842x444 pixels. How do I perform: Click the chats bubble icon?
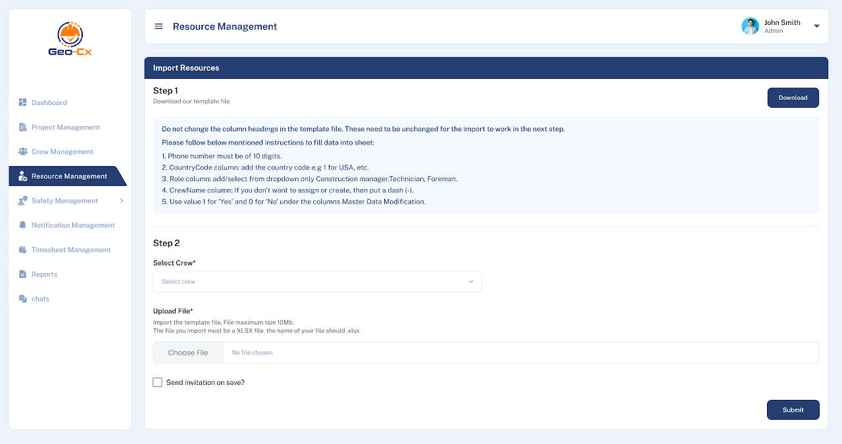[x=22, y=299]
